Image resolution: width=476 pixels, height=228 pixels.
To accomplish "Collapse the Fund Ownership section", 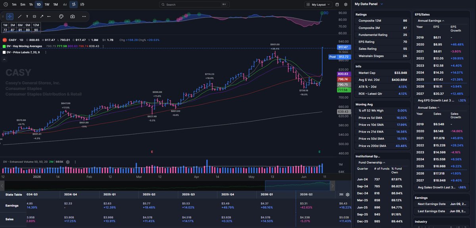I will [x=372, y=162].
